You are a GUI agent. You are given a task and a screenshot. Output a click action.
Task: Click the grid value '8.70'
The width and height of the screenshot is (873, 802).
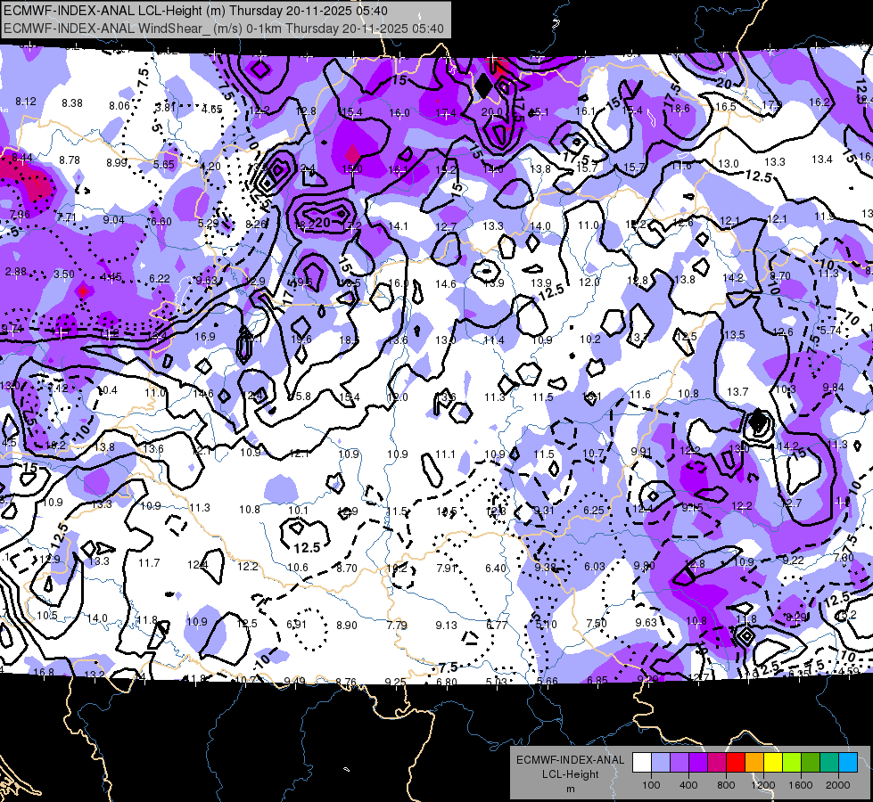(x=347, y=569)
